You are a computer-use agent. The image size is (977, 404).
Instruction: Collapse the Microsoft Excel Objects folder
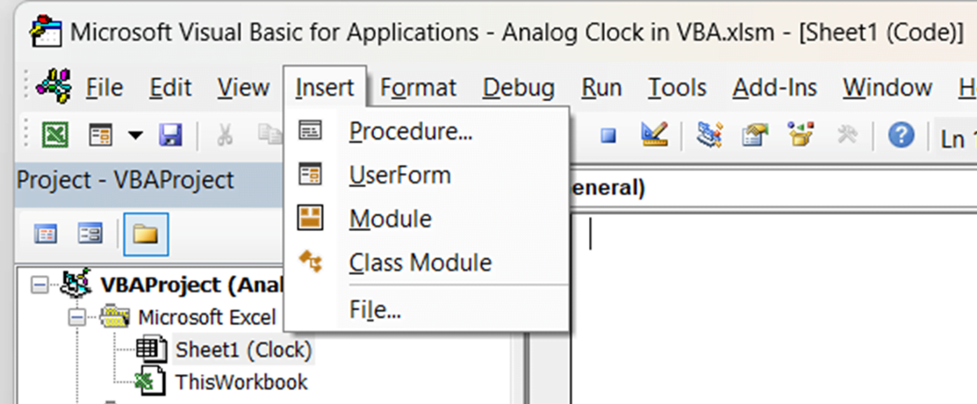point(76,317)
